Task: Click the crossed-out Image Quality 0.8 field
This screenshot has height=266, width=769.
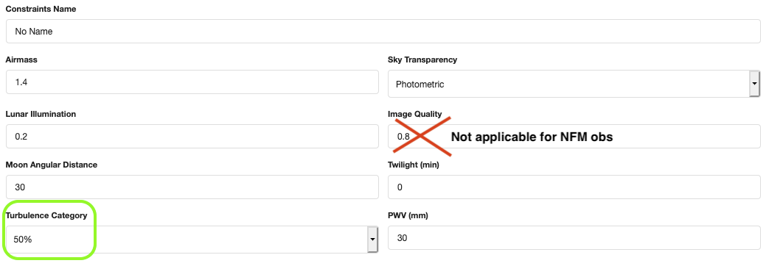Action: [x=574, y=137]
